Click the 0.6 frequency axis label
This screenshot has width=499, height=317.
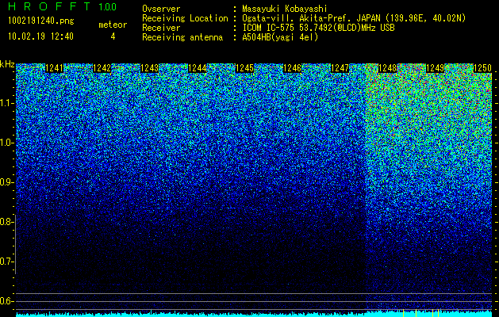(6, 301)
